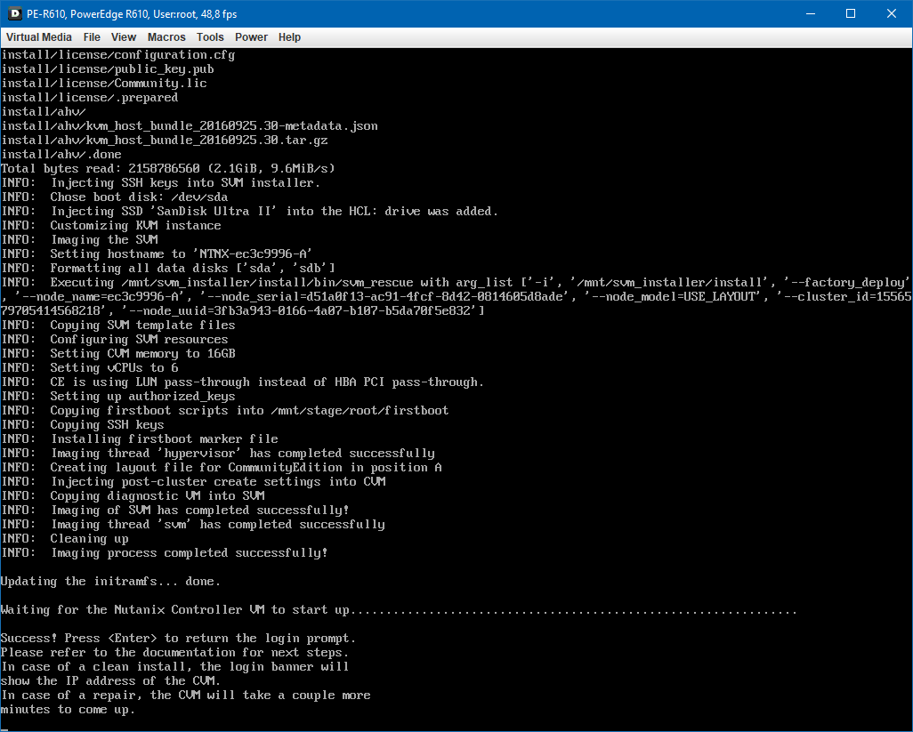The image size is (913, 732).
Task: Click 'Imaging thread hypervisor has completed' line
Action: (x=218, y=454)
